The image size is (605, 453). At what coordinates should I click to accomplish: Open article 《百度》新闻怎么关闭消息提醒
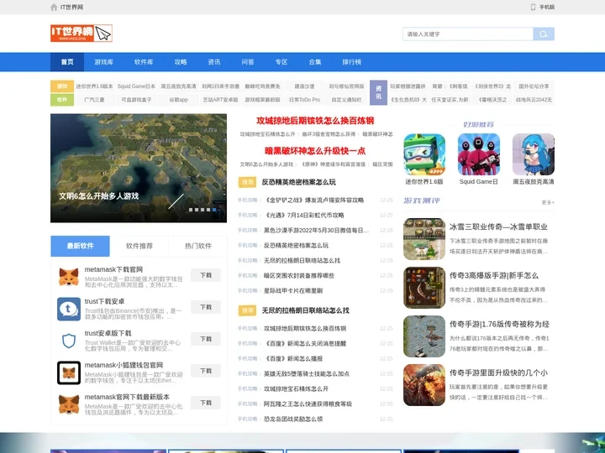305,344
